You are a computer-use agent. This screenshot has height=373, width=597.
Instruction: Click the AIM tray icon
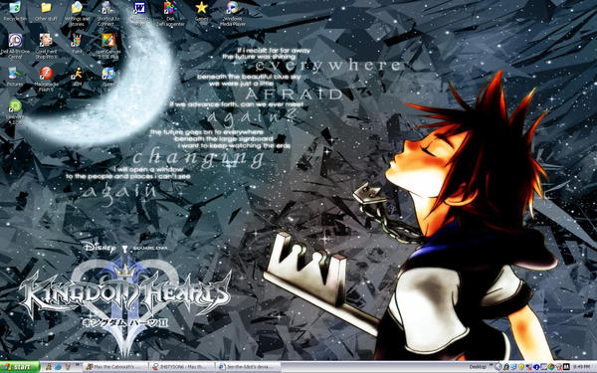pos(506,367)
